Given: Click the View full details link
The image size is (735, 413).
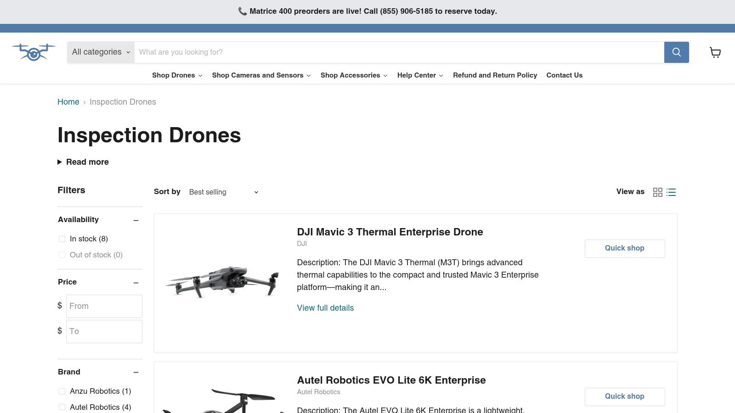Looking at the screenshot, I should [325, 308].
